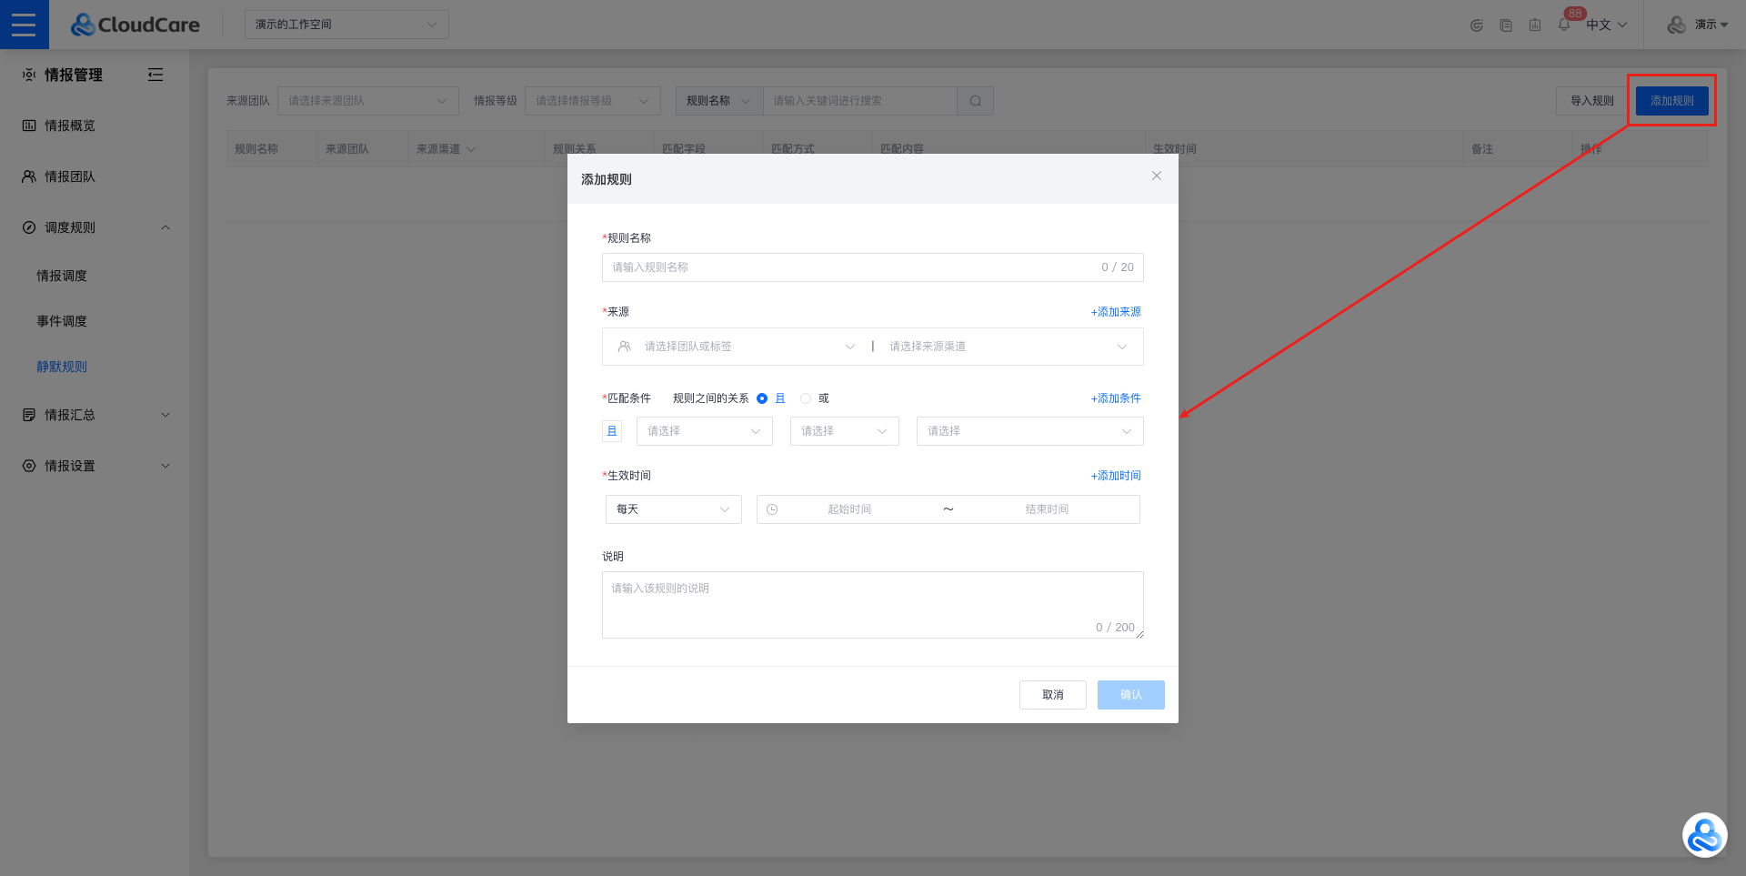
Task: Click the clock icon in the time range field
Action: coord(772,509)
